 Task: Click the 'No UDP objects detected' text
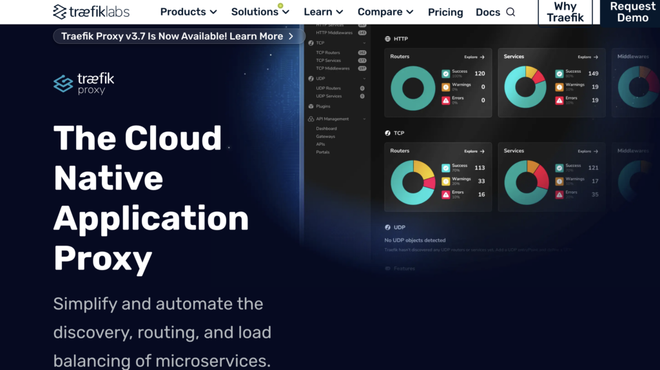pos(415,240)
